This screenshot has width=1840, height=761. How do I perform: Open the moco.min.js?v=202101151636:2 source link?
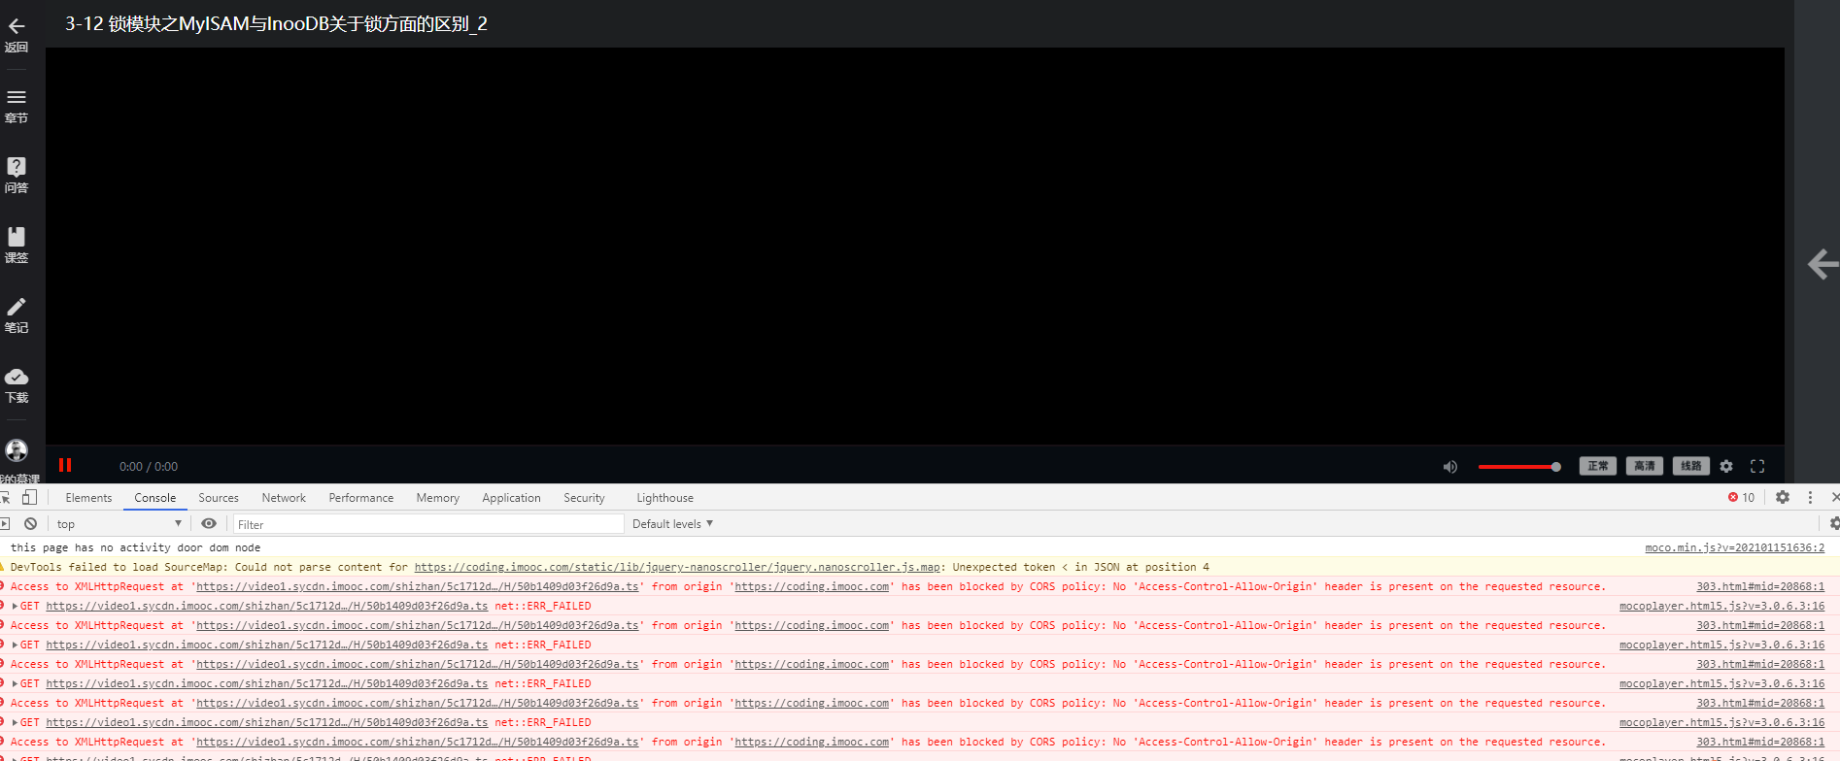tap(1734, 547)
